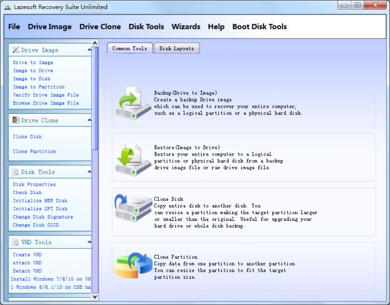The image size is (390, 305).
Task: Click the Image to Drive link
Action: pyautogui.click(x=33, y=71)
